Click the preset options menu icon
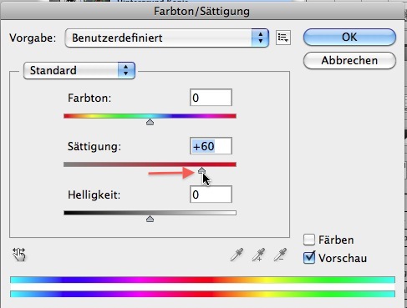The image size is (407, 308). 283,38
